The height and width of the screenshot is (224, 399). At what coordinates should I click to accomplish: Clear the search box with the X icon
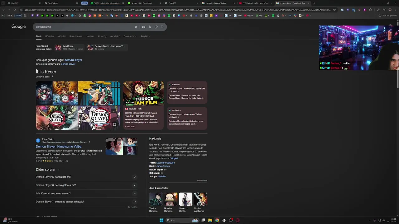tap(136, 27)
